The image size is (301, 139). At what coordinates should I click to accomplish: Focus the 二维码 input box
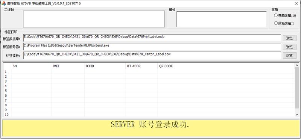click(94, 19)
